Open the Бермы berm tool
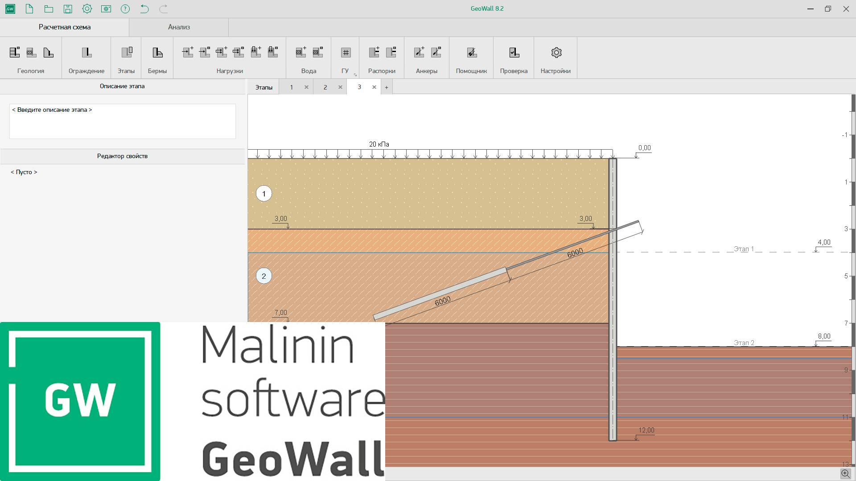856x481 pixels. pos(157,53)
